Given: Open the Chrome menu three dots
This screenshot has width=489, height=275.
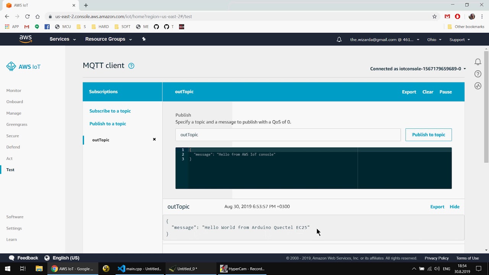Looking at the screenshot, I should 482,16.
